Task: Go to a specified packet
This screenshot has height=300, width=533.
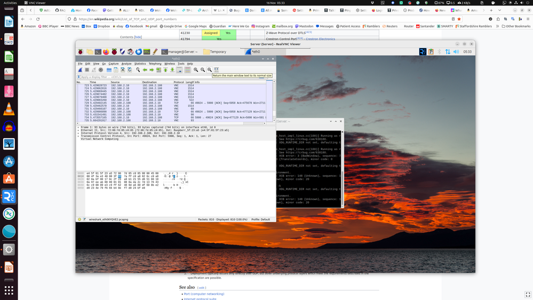Action: point(158,70)
